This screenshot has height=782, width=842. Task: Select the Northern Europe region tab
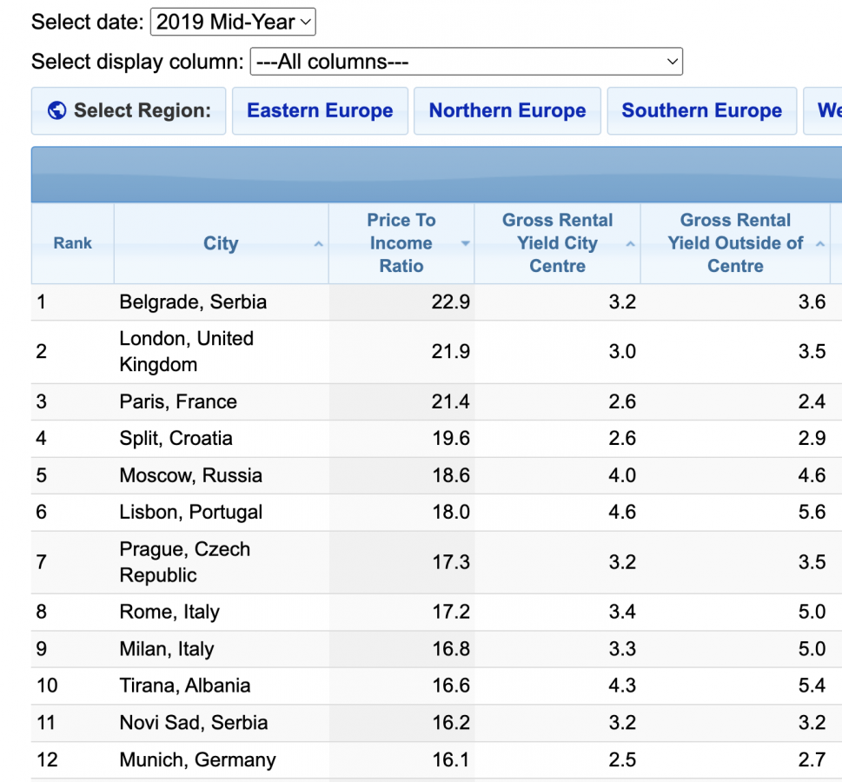pos(507,111)
